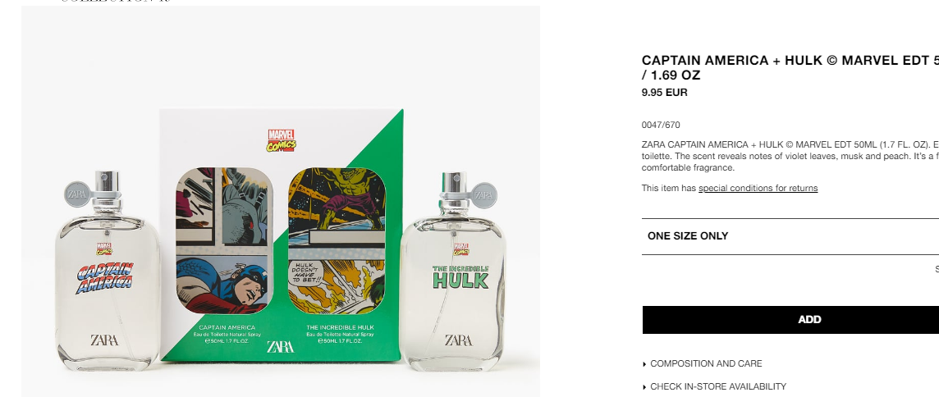
Task: Click the reference number 0047/670
Action: pyautogui.click(x=661, y=125)
